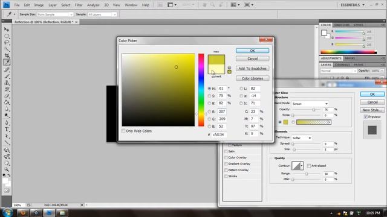Click Cancel in Color Picker dialog
The image size is (387, 217).
(x=252, y=58)
